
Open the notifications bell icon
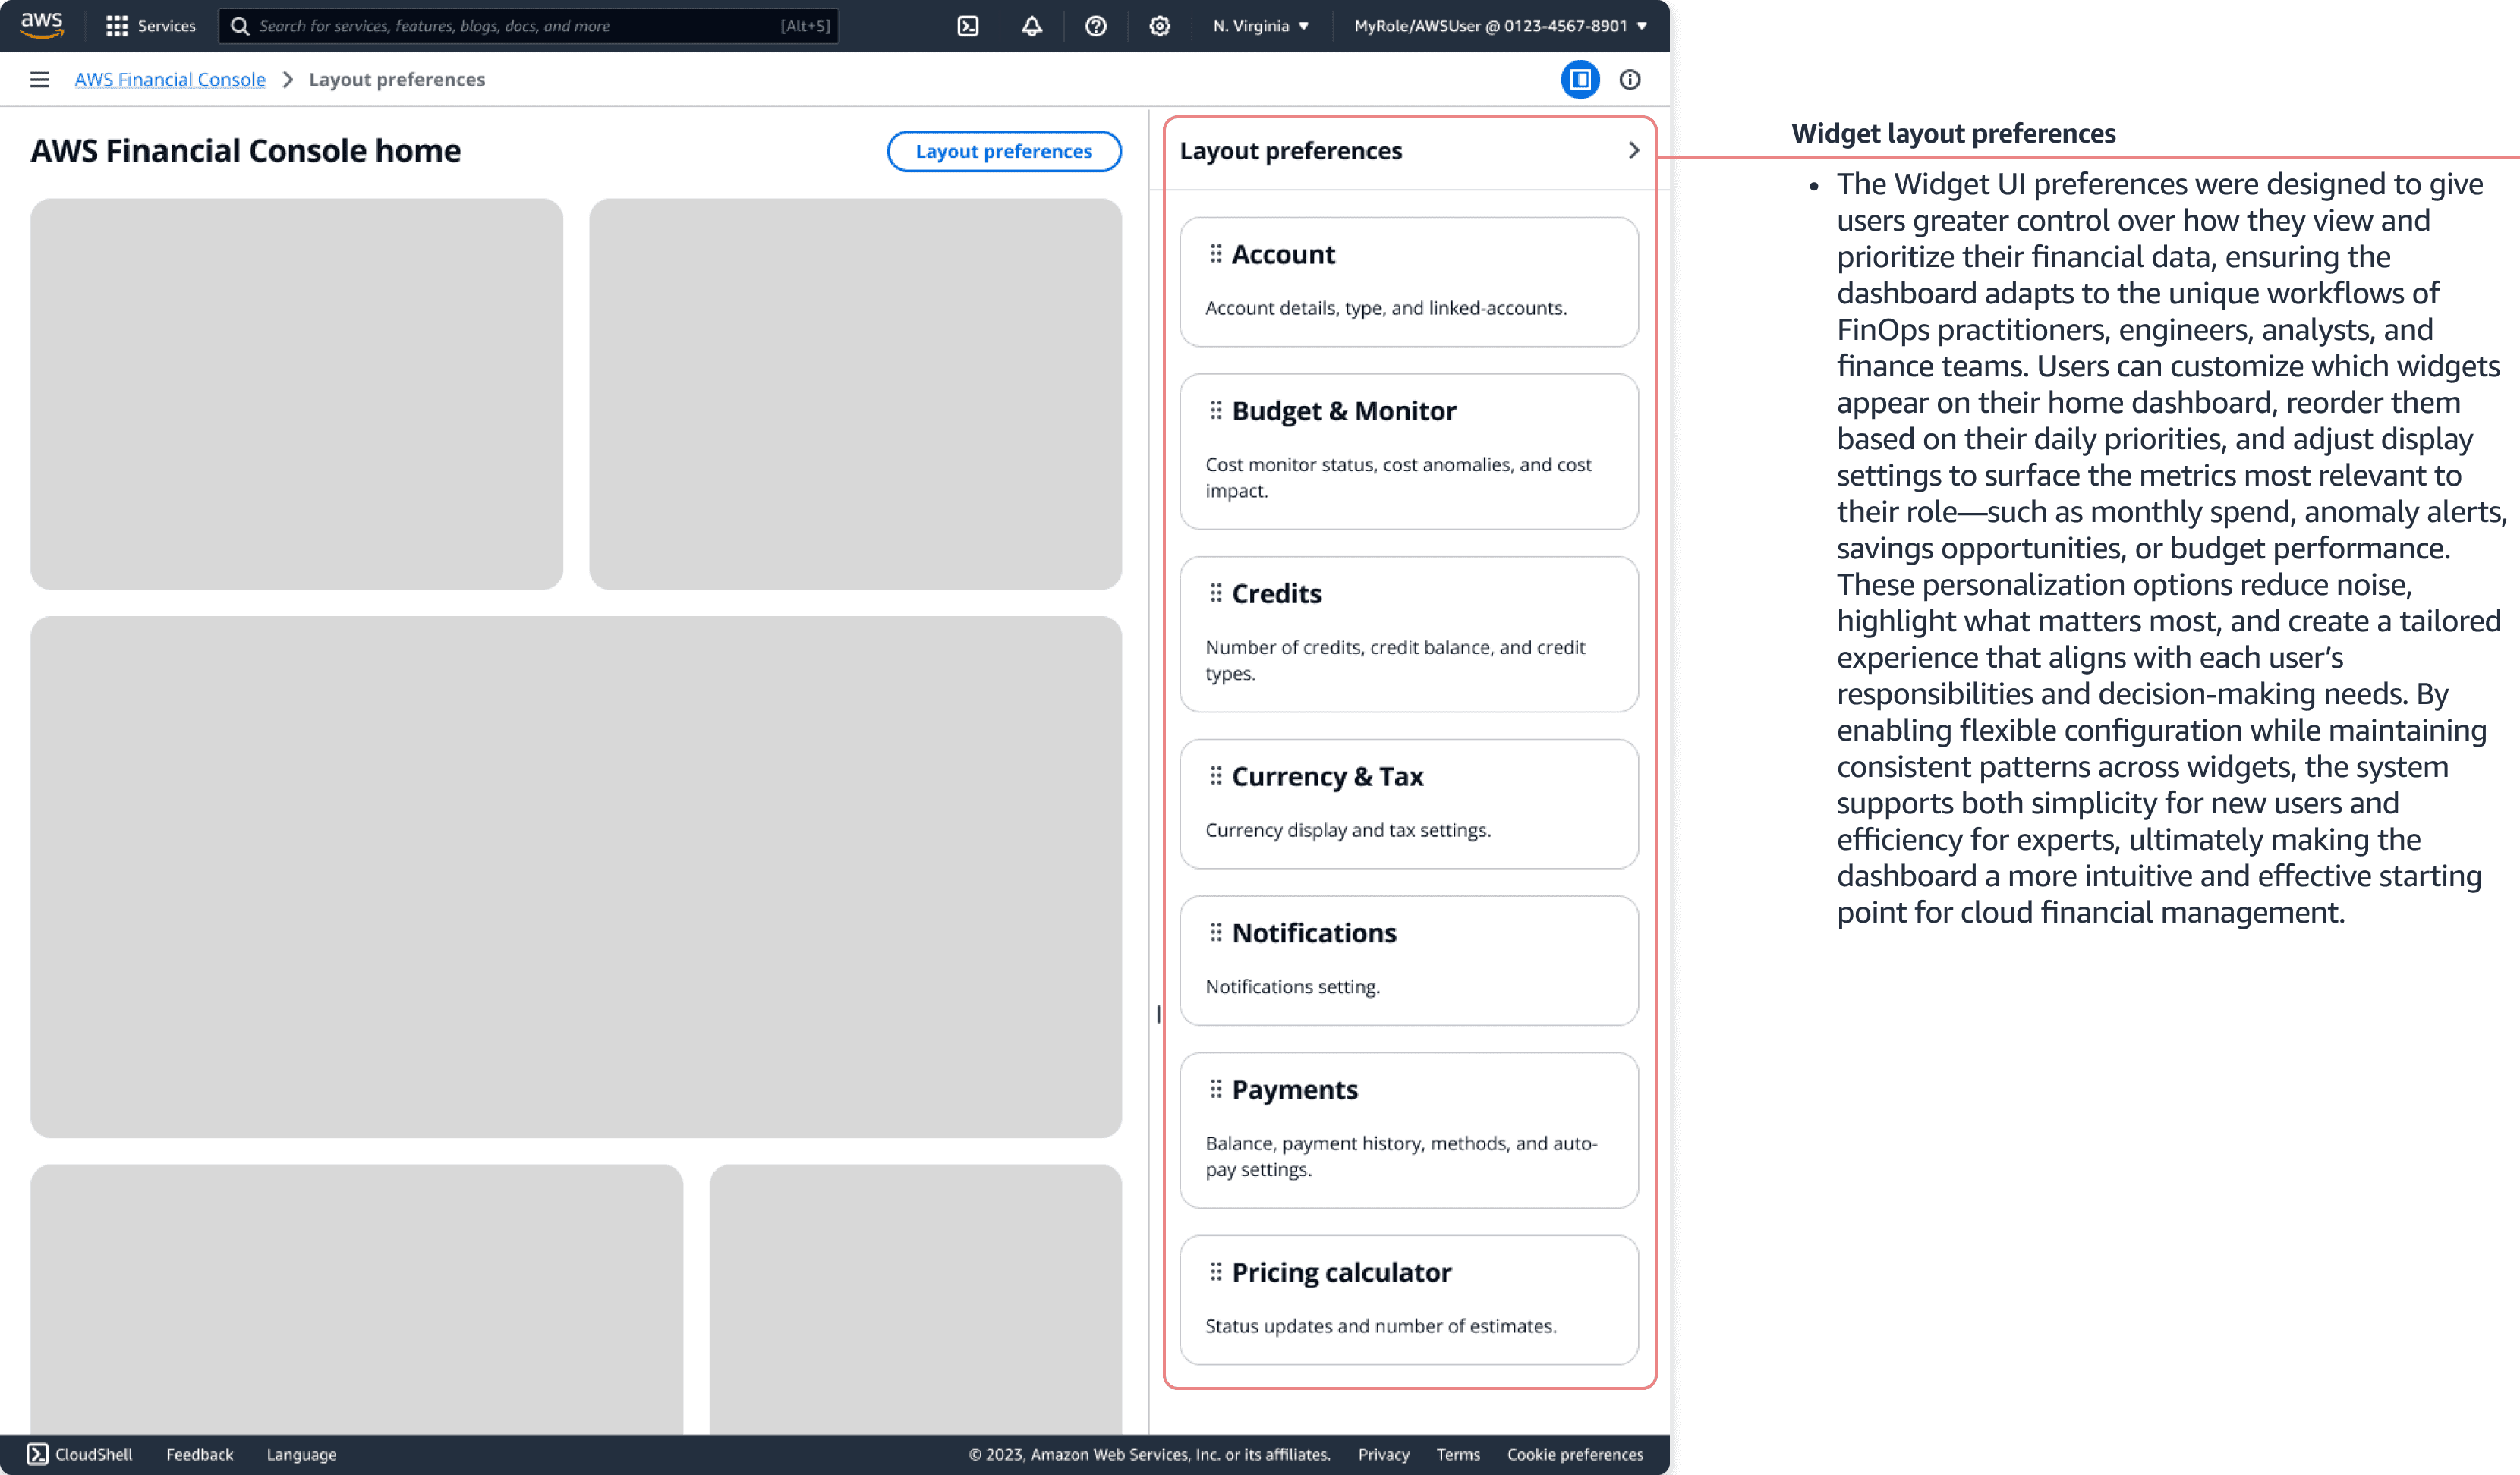[x=1031, y=26]
